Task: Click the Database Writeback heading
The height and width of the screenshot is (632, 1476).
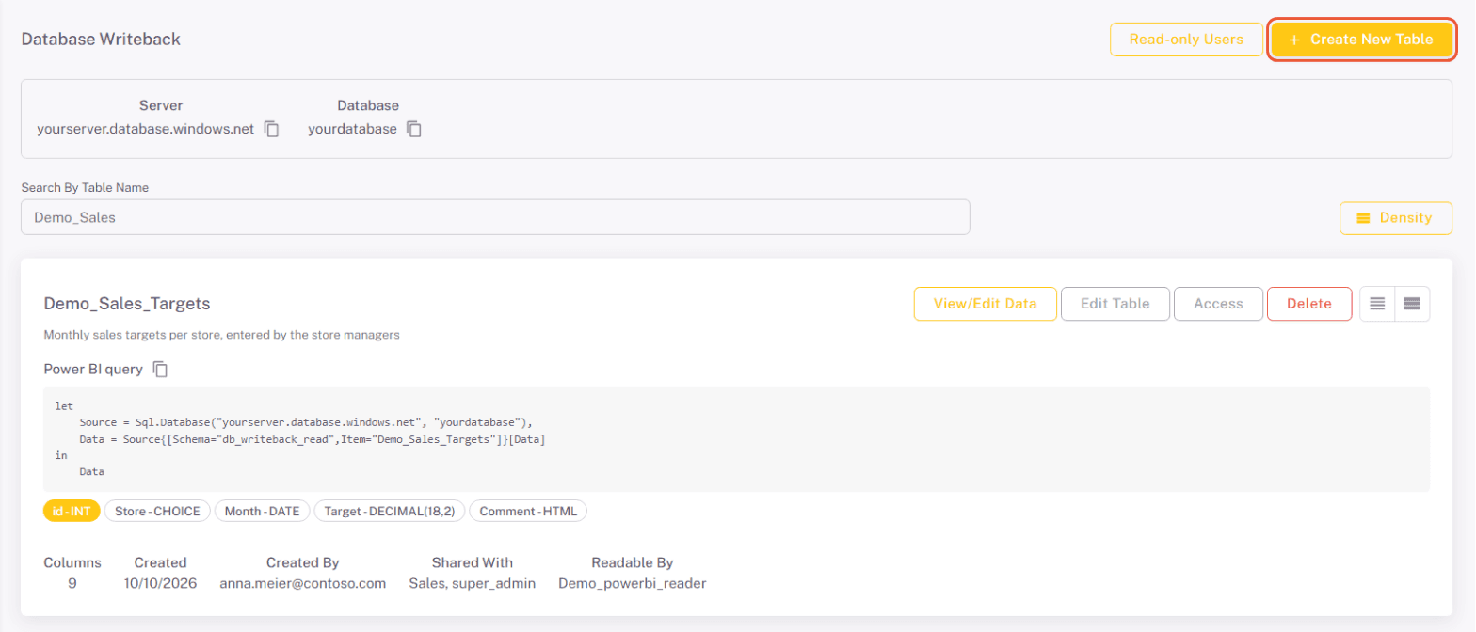Action: tap(101, 39)
